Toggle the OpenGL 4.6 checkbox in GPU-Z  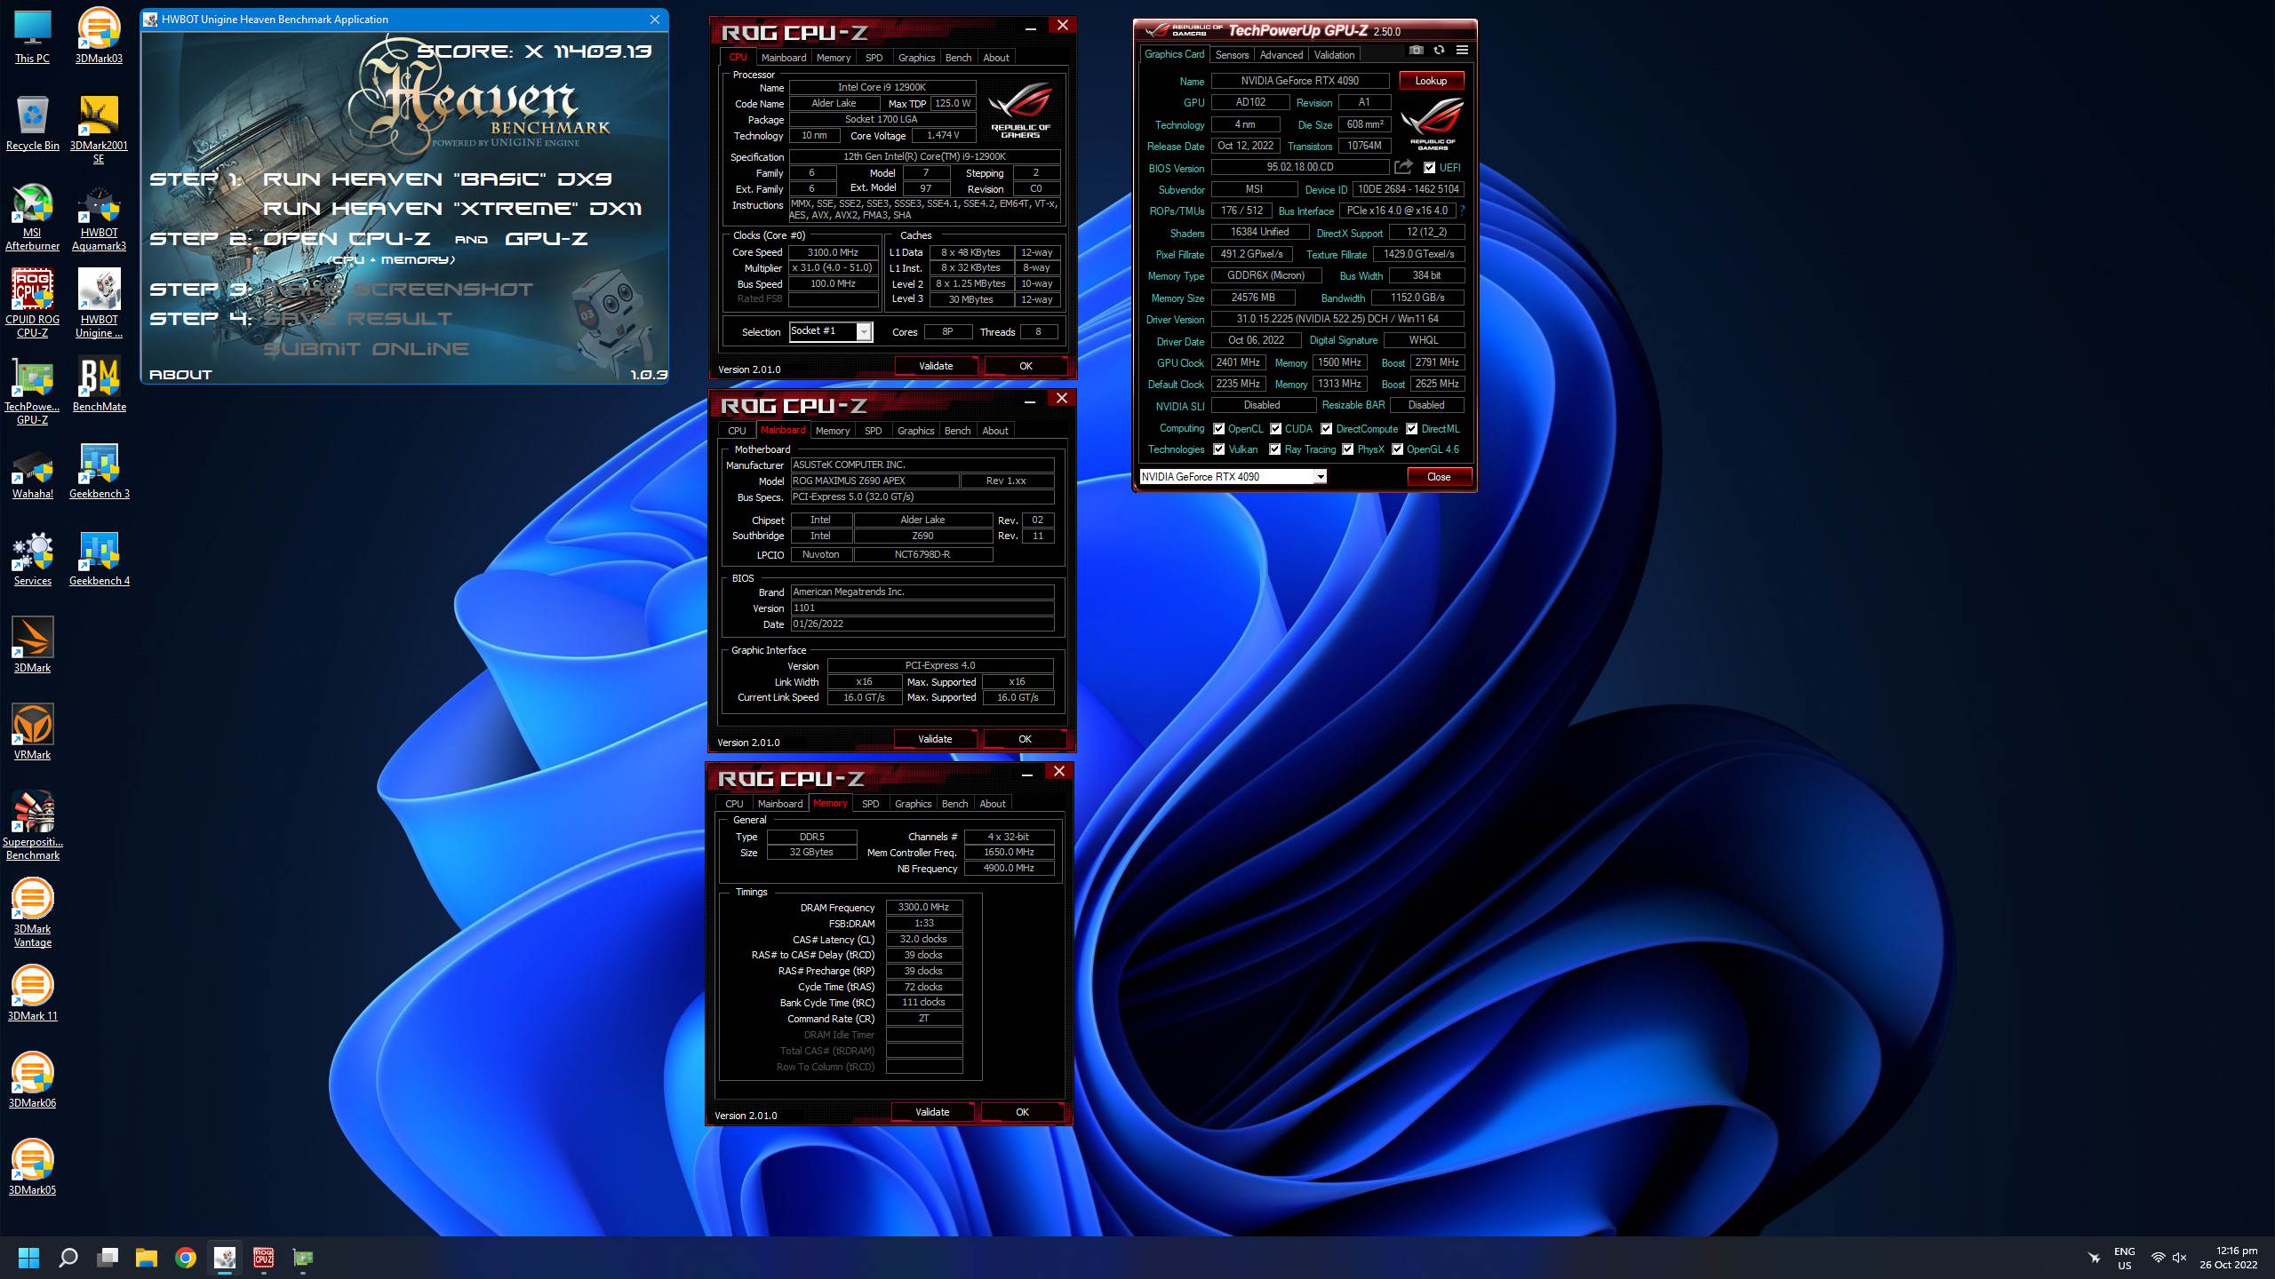1398,449
